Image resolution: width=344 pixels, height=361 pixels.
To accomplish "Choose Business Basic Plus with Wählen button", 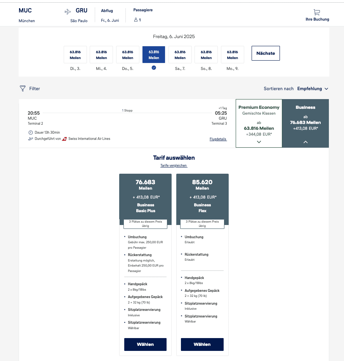I will (x=145, y=344).
